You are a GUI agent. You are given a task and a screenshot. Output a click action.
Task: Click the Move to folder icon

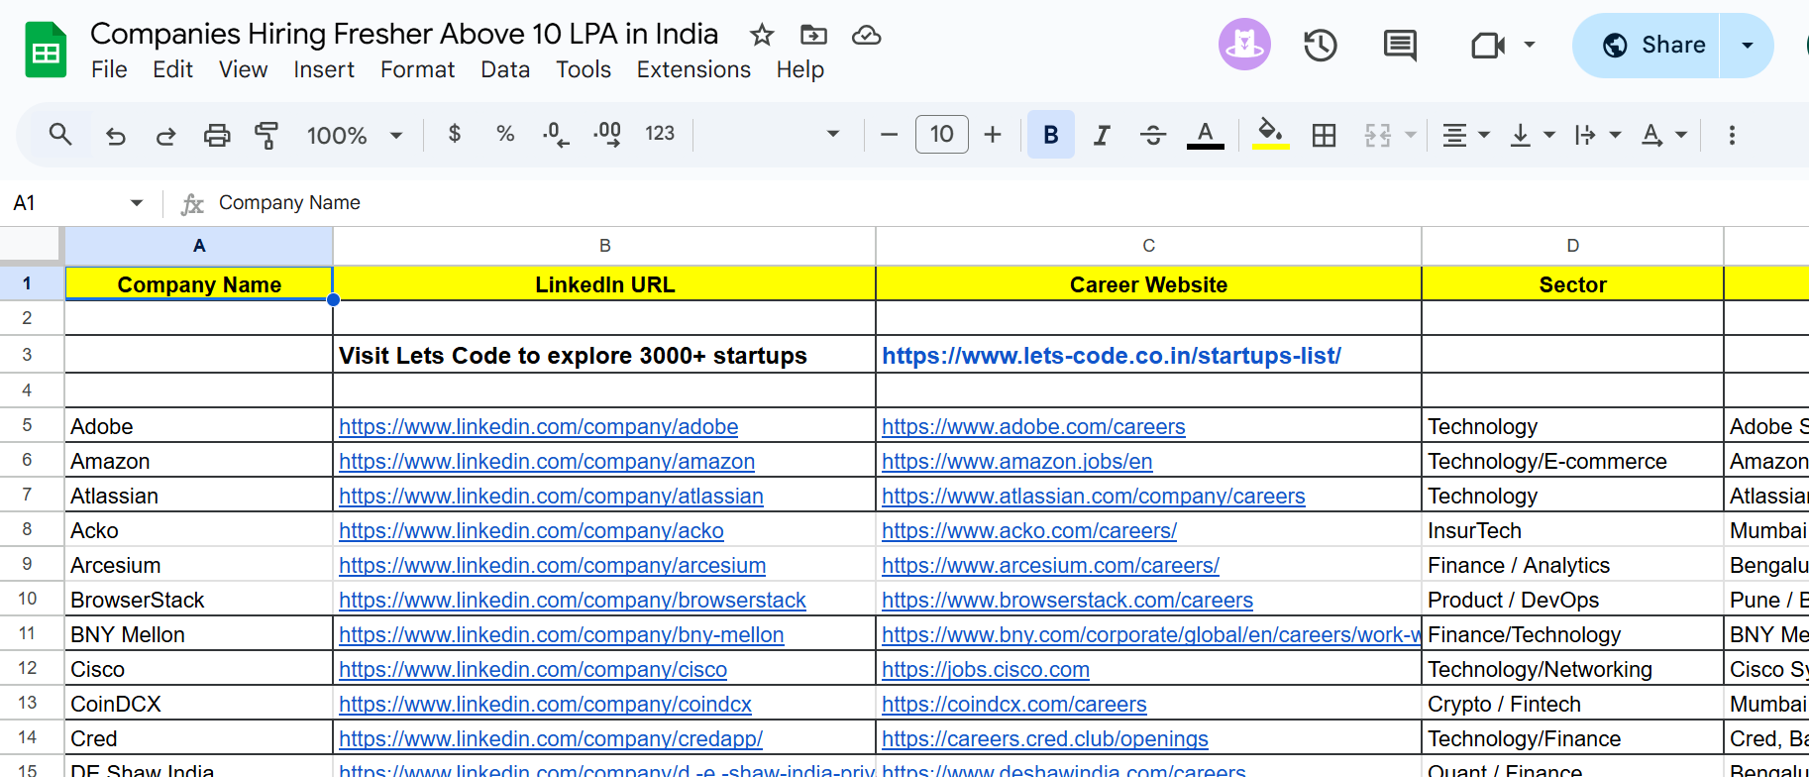pos(813,36)
